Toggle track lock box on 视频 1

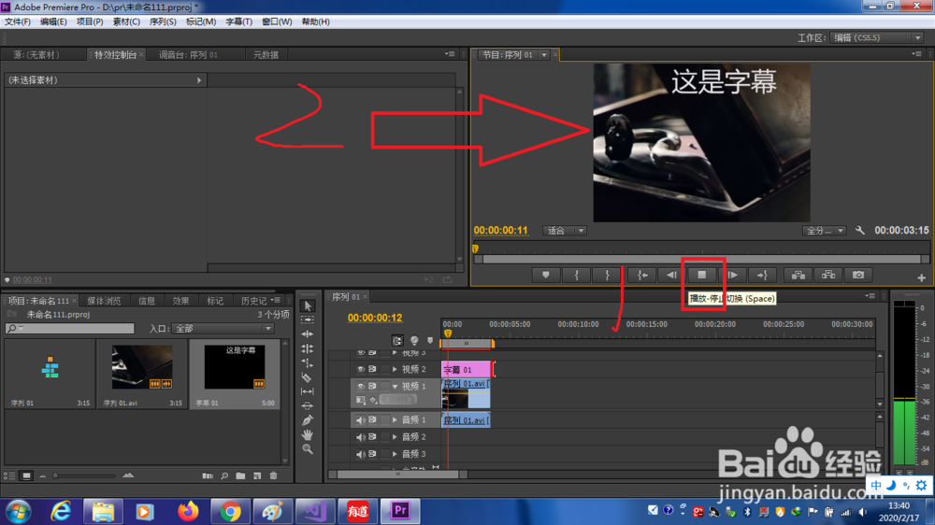(385, 386)
